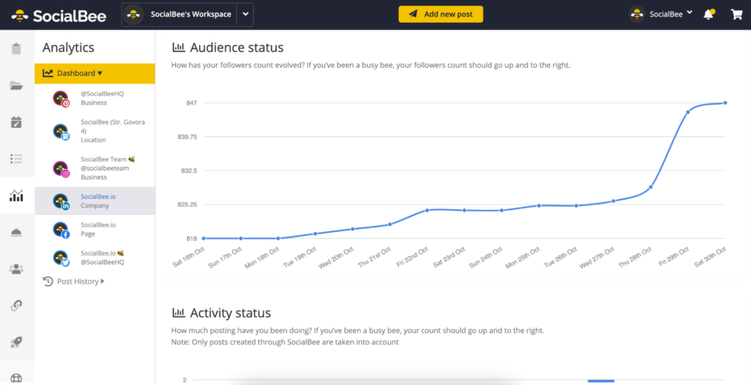The height and width of the screenshot is (385, 751).
Task: Open the SocialBee account menu
Action: pos(660,15)
